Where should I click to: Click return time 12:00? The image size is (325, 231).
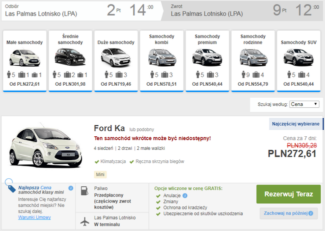tap(307, 10)
